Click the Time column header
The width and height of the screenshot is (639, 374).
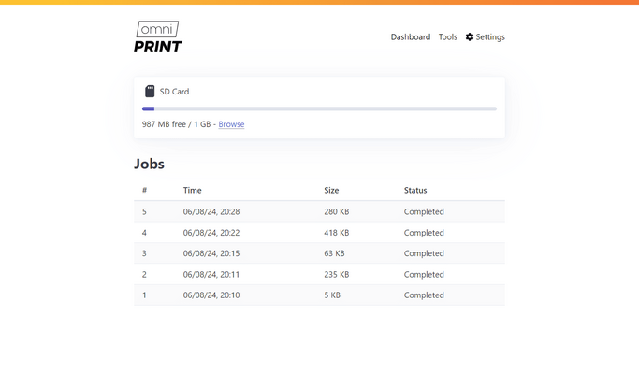pos(192,191)
